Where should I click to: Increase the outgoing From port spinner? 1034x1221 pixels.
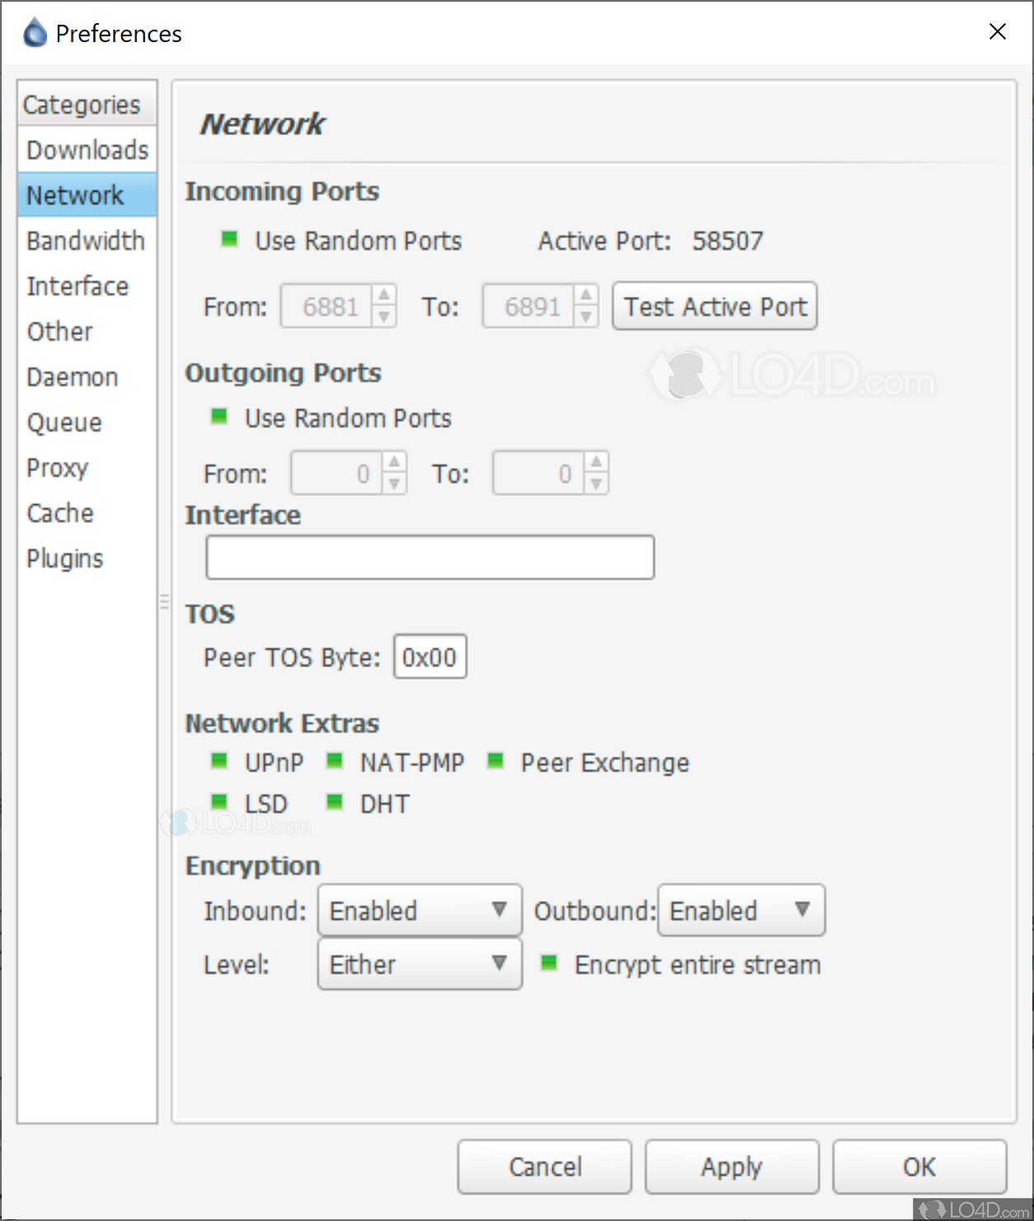(x=394, y=463)
